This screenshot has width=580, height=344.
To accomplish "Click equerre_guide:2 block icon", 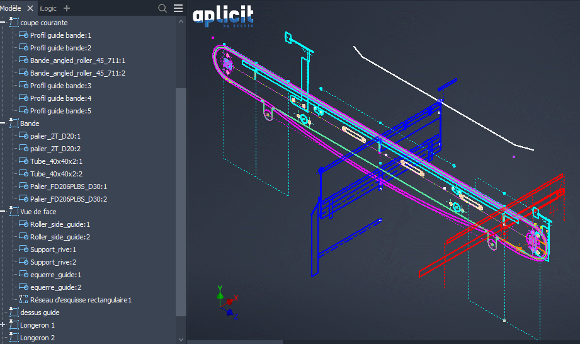I will [24, 287].
